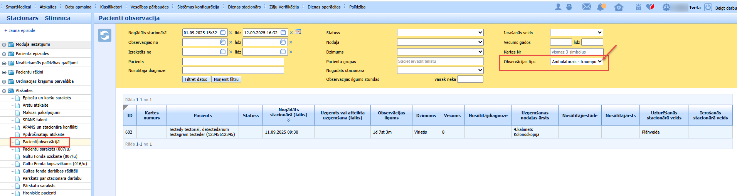Screen dimensions: 737x196
Task: Open the Klasifikatori menu
Action: tap(111, 7)
